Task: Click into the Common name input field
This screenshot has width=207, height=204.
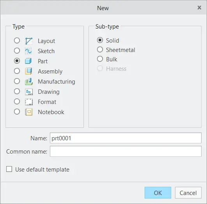Action: coord(126,151)
